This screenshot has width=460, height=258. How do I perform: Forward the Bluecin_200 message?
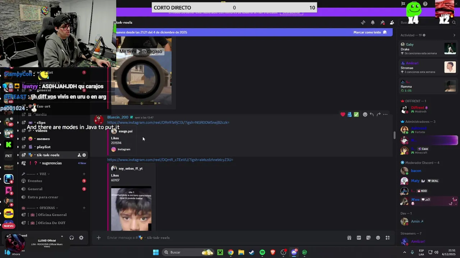378,114
